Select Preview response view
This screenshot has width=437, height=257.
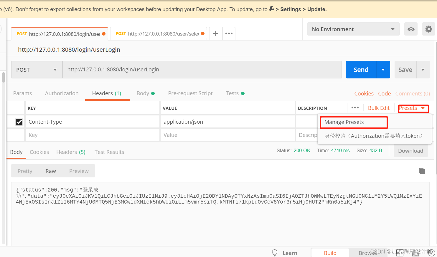coord(79,171)
